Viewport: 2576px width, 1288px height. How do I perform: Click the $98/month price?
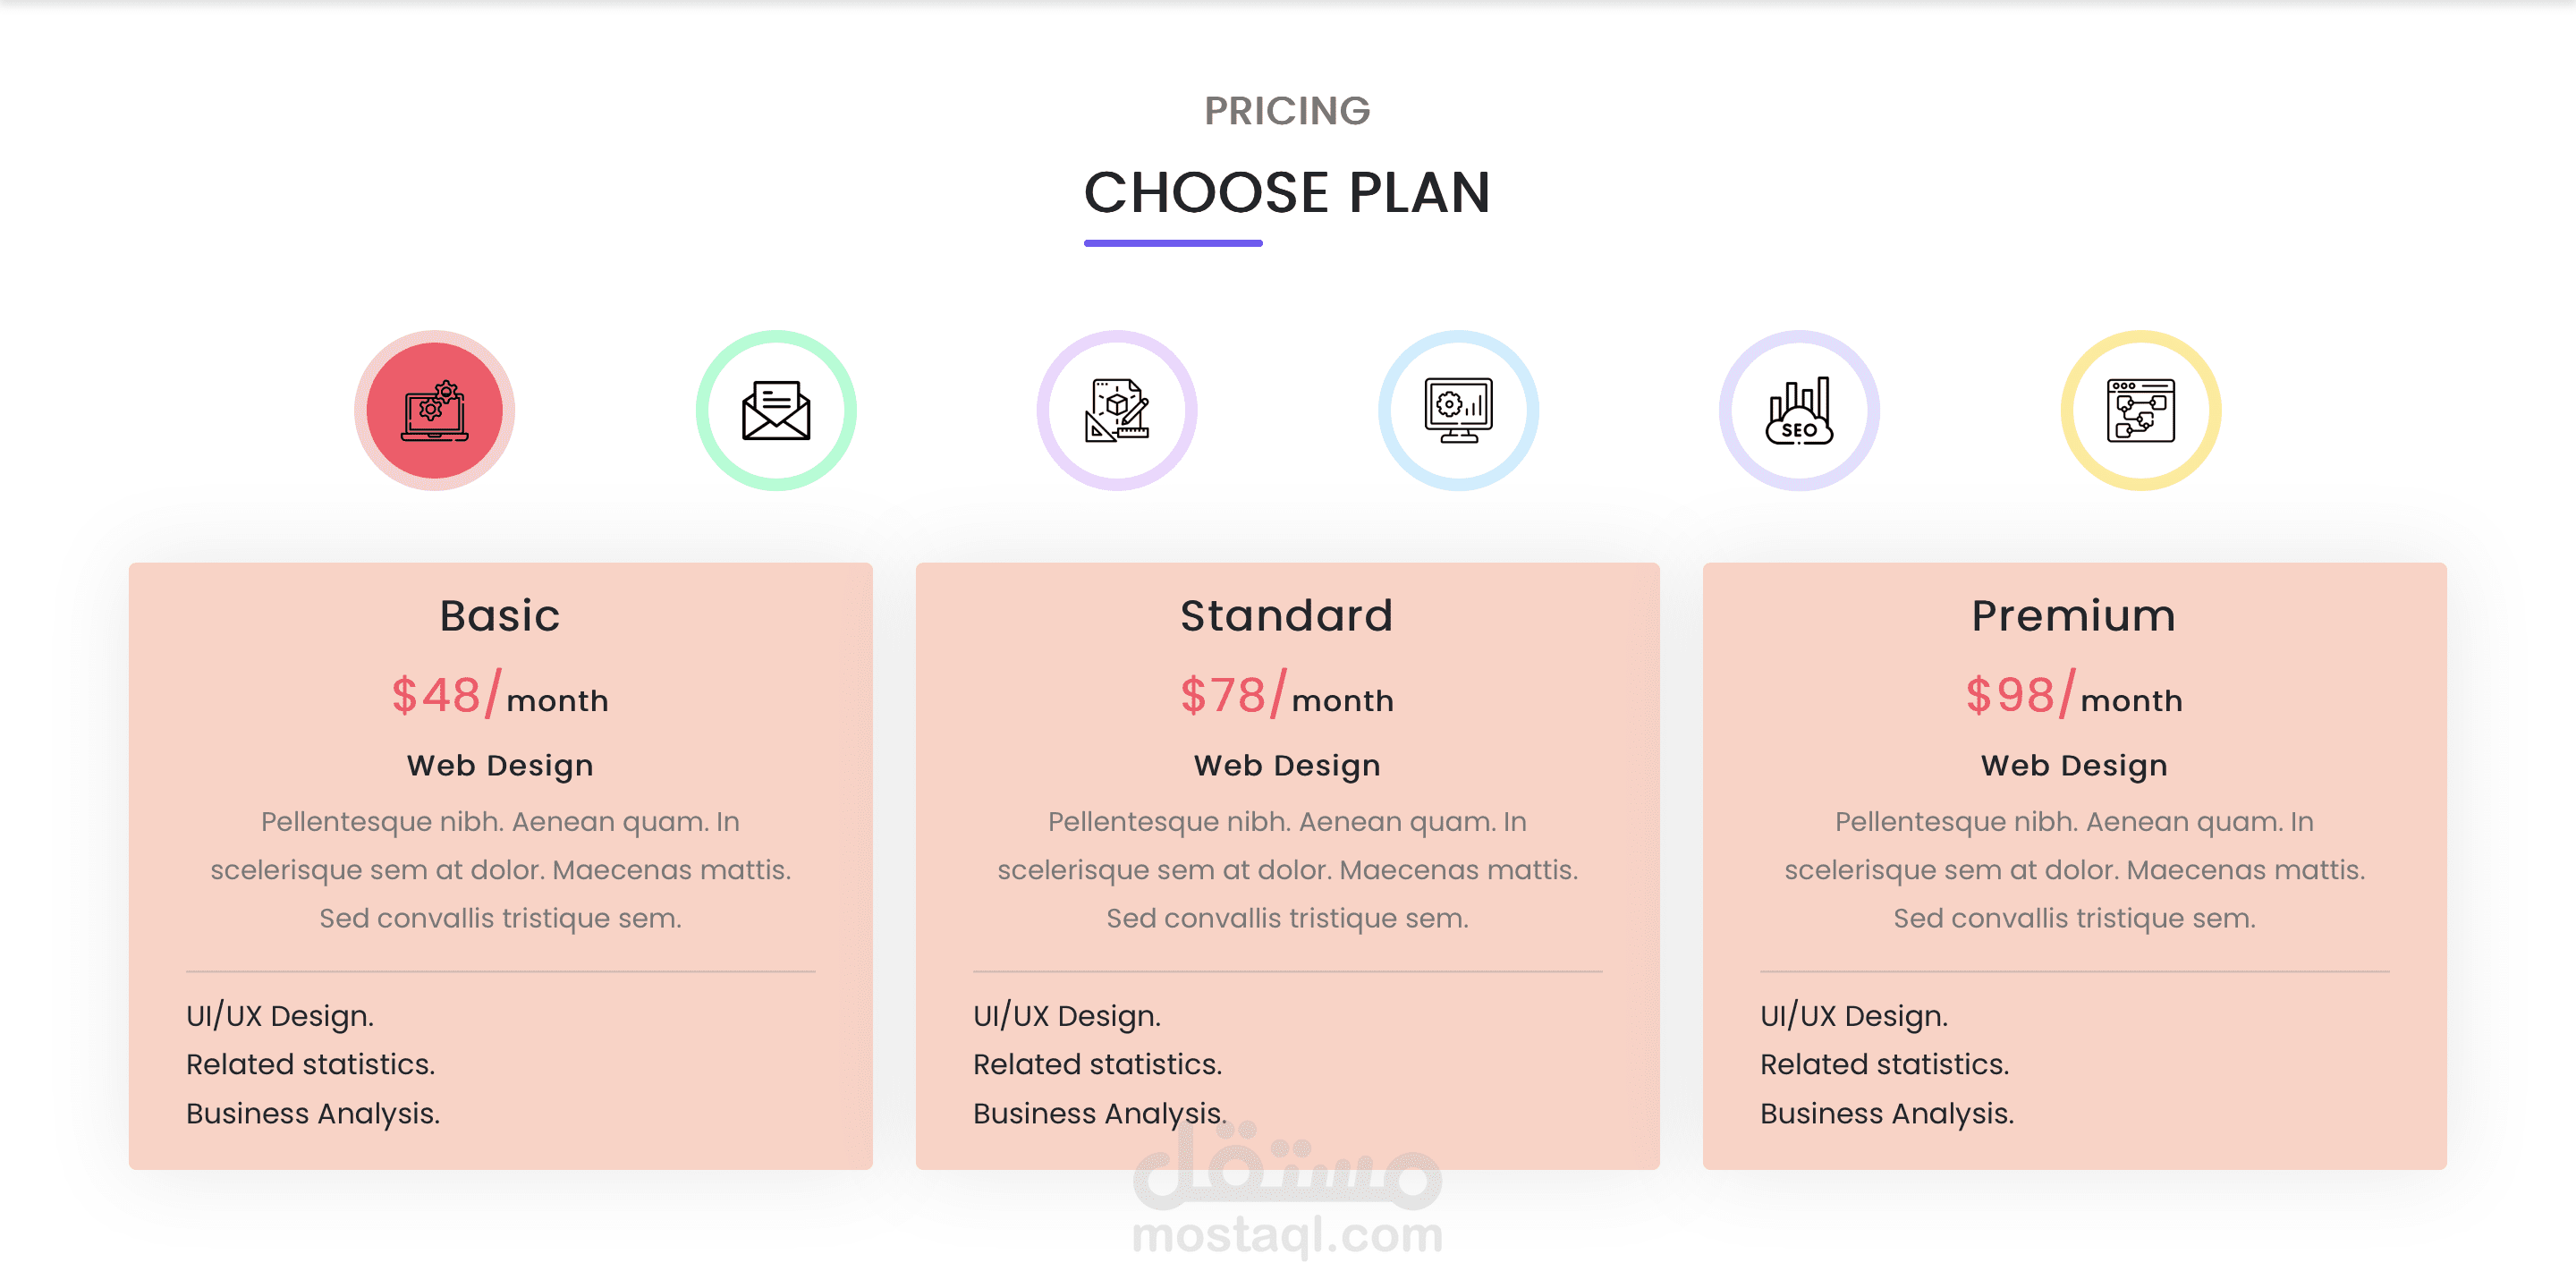coord(2074,695)
